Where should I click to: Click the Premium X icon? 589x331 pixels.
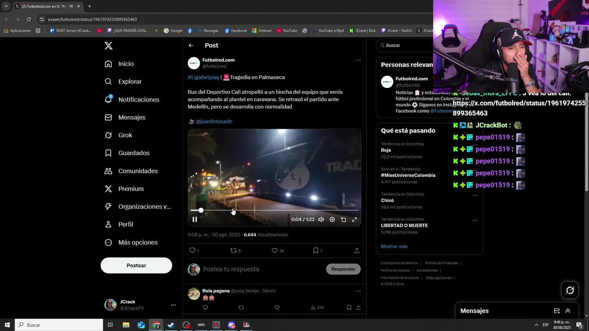tap(109, 189)
